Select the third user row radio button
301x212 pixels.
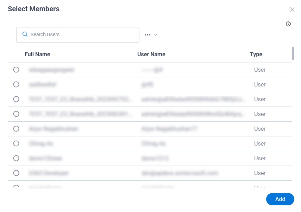[x=16, y=99]
